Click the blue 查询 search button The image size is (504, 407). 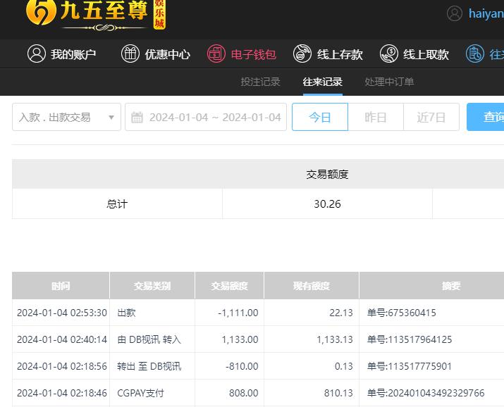(488, 118)
